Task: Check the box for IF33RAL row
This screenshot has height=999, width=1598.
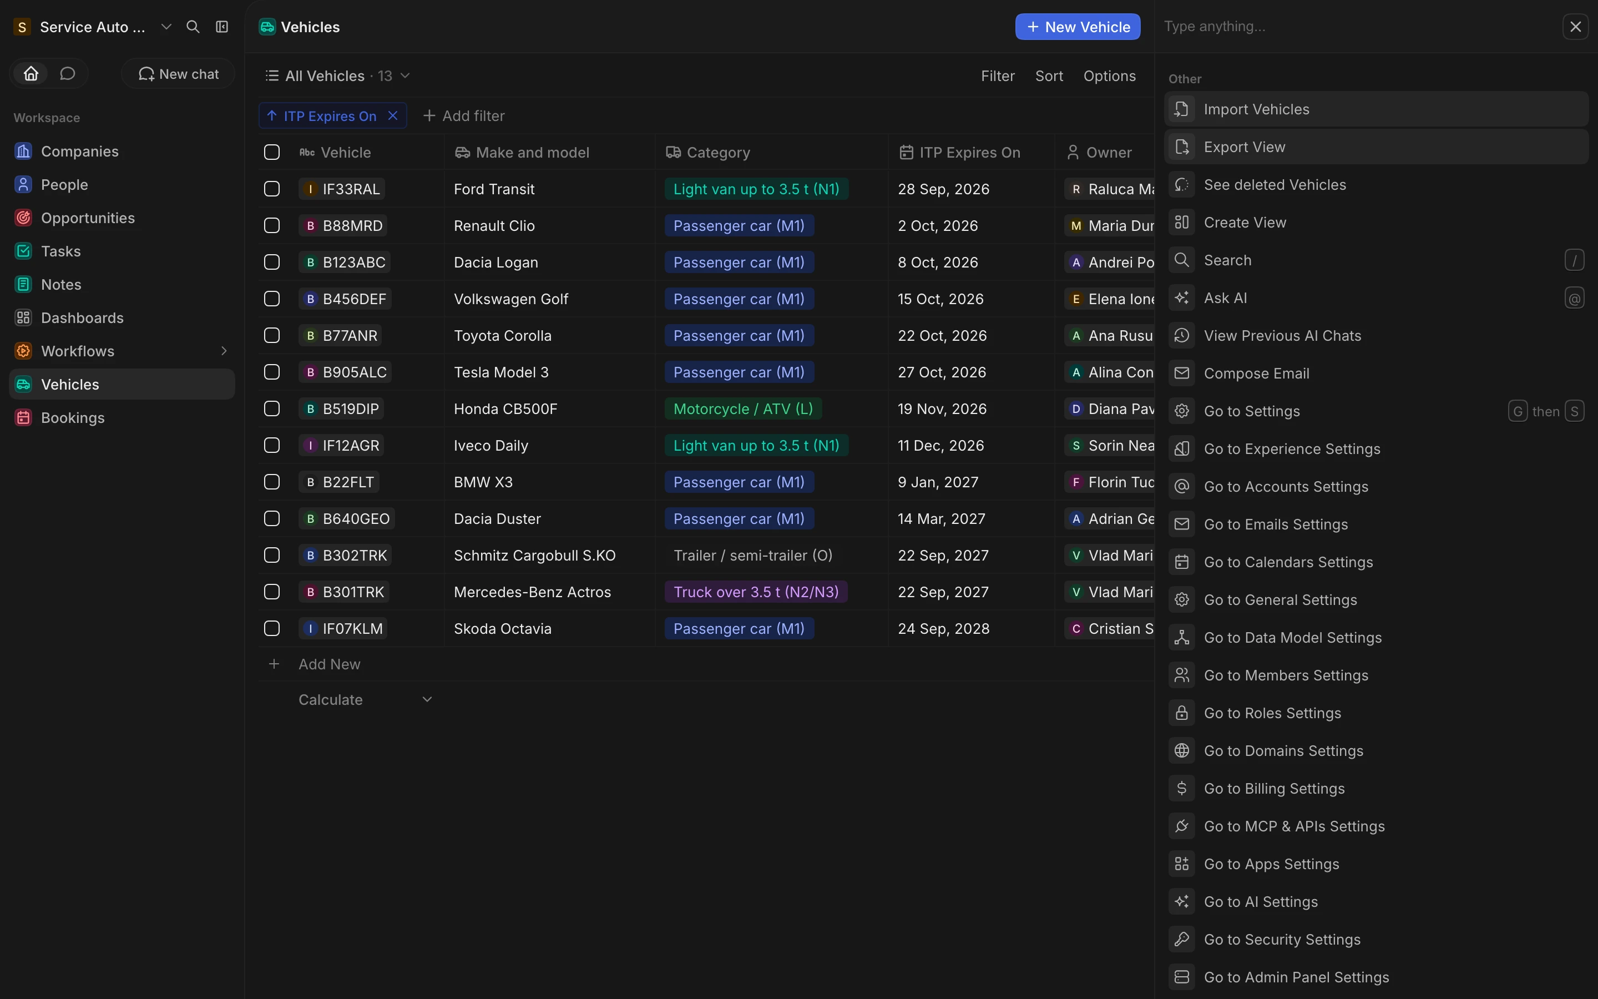Action: pos(272,189)
